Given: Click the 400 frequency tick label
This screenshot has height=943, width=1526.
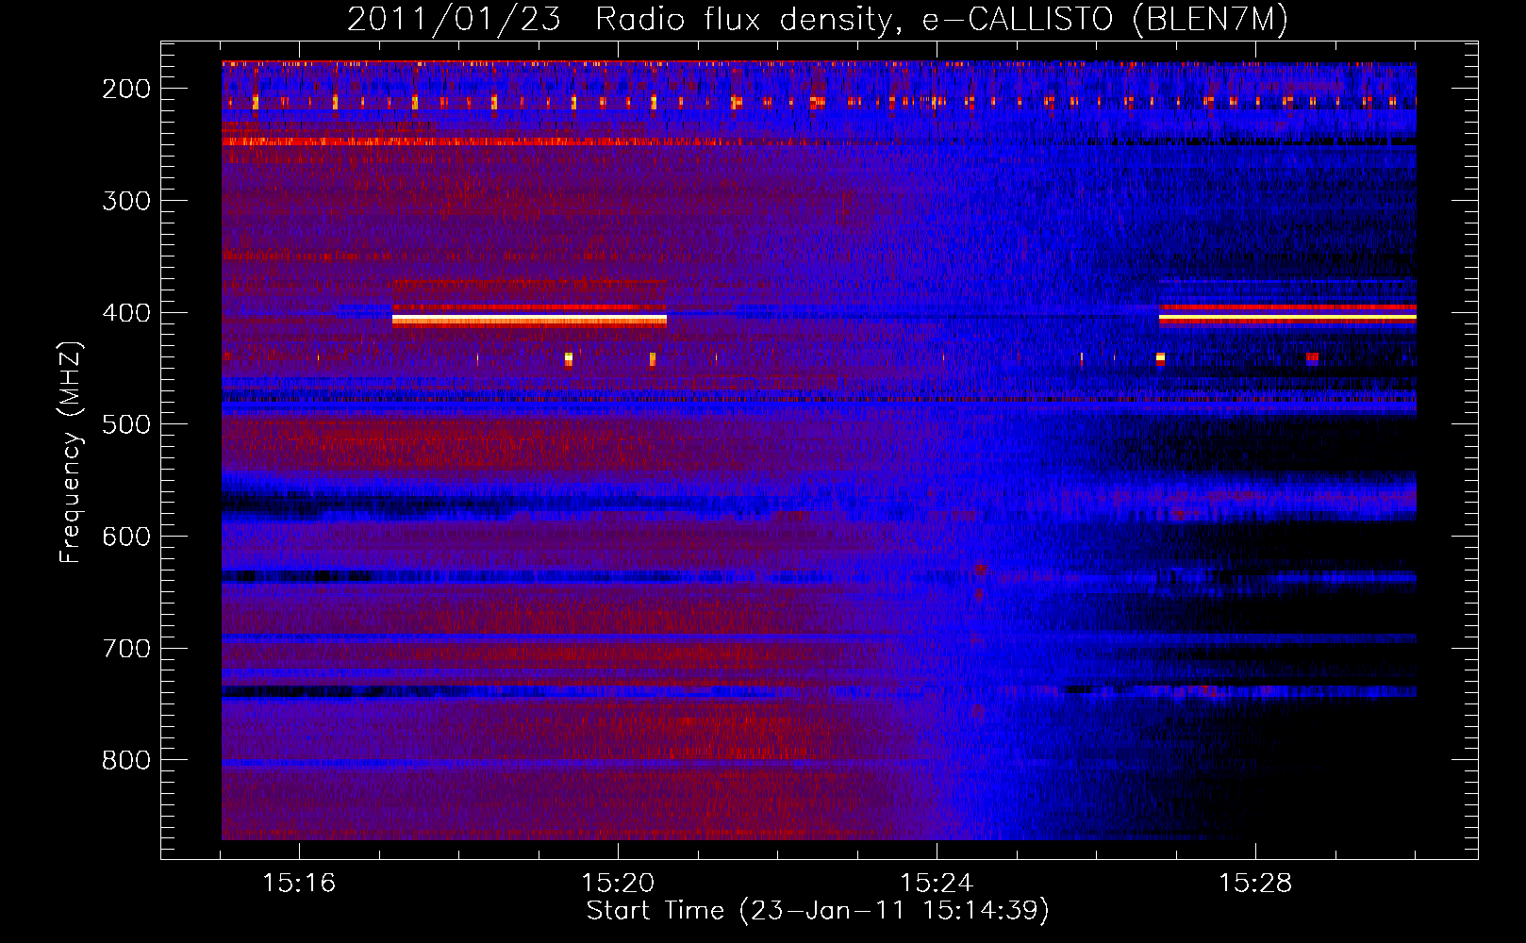Looking at the screenshot, I should point(126,313).
